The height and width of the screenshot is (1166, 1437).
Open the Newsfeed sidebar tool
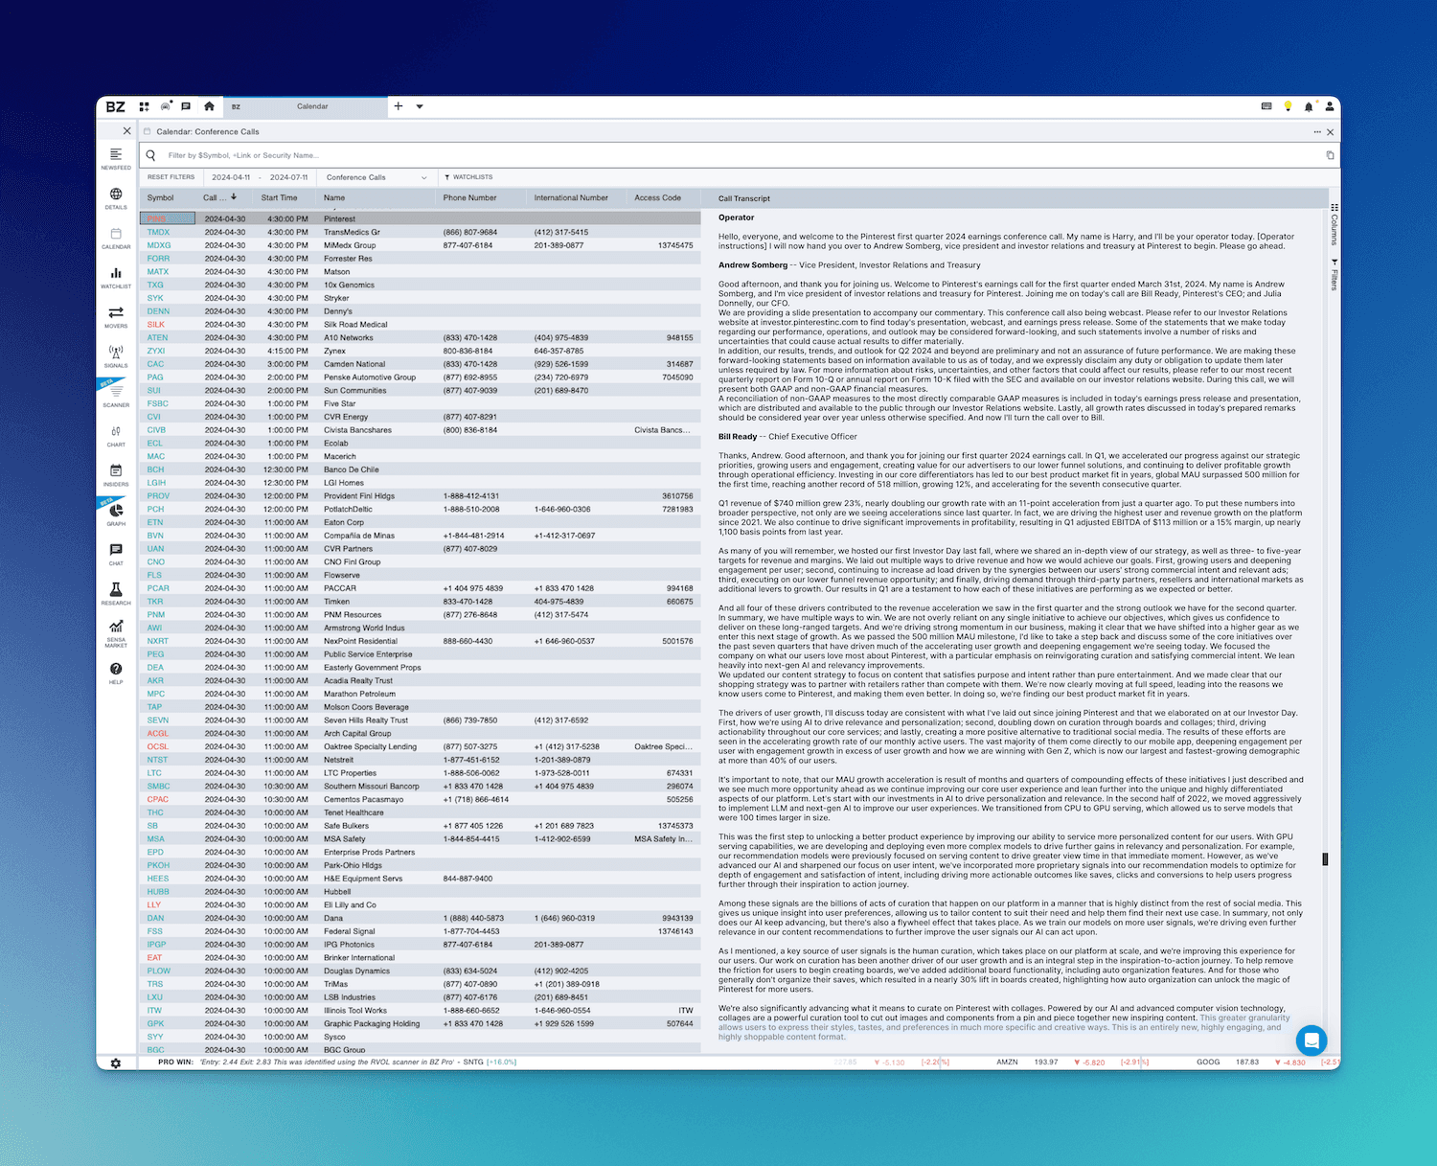click(x=116, y=159)
